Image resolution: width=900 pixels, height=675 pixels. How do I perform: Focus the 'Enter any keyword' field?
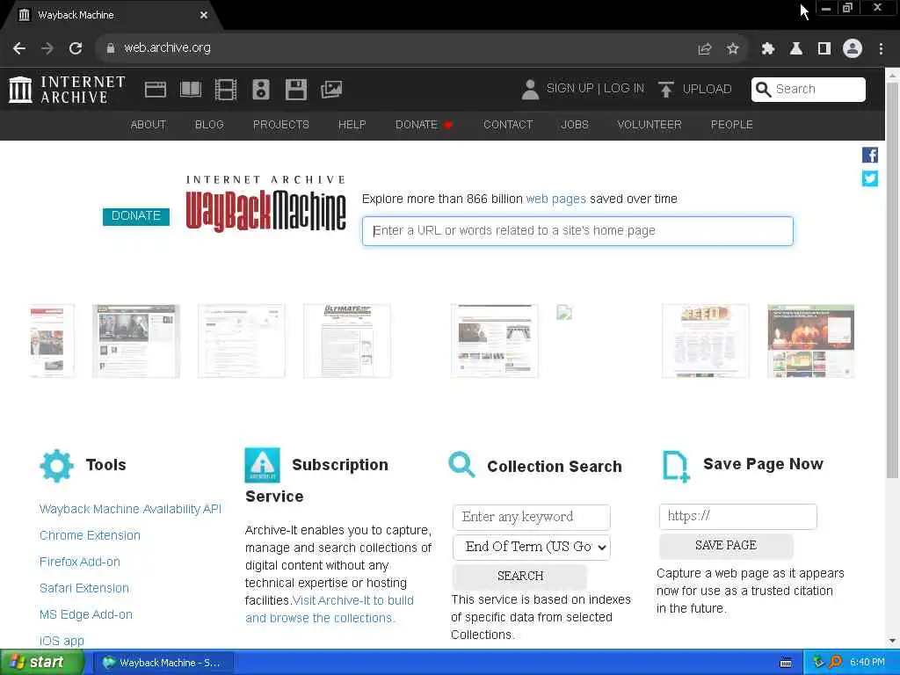tap(532, 517)
